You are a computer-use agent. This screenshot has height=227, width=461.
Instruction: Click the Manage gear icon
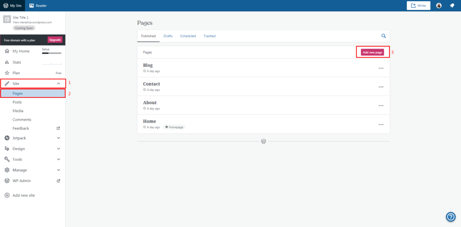tap(7, 170)
